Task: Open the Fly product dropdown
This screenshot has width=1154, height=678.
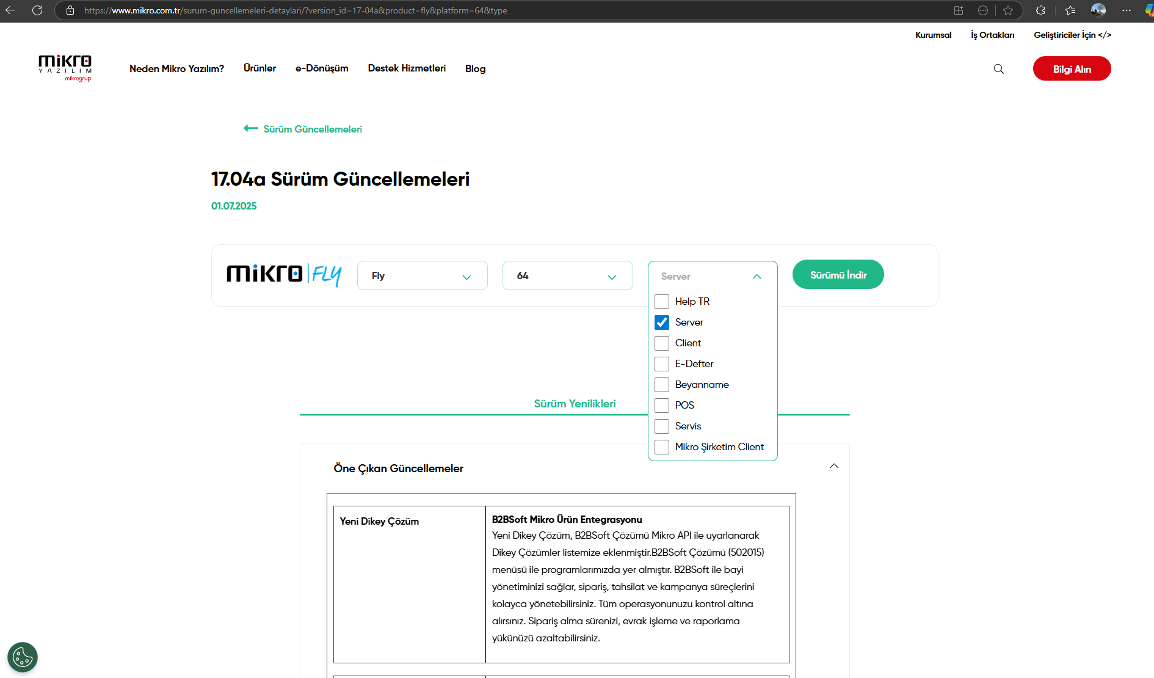Action: [x=423, y=275]
